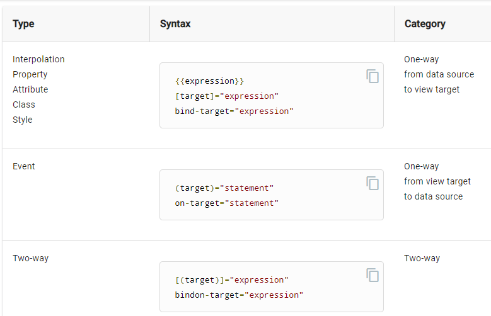Select the Property type entry
Image resolution: width=491 pixels, height=316 pixels.
(x=30, y=74)
